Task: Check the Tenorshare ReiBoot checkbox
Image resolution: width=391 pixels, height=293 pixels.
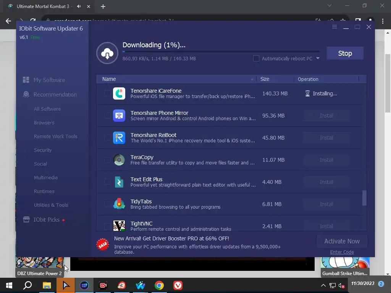Action: [x=107, y=138]
